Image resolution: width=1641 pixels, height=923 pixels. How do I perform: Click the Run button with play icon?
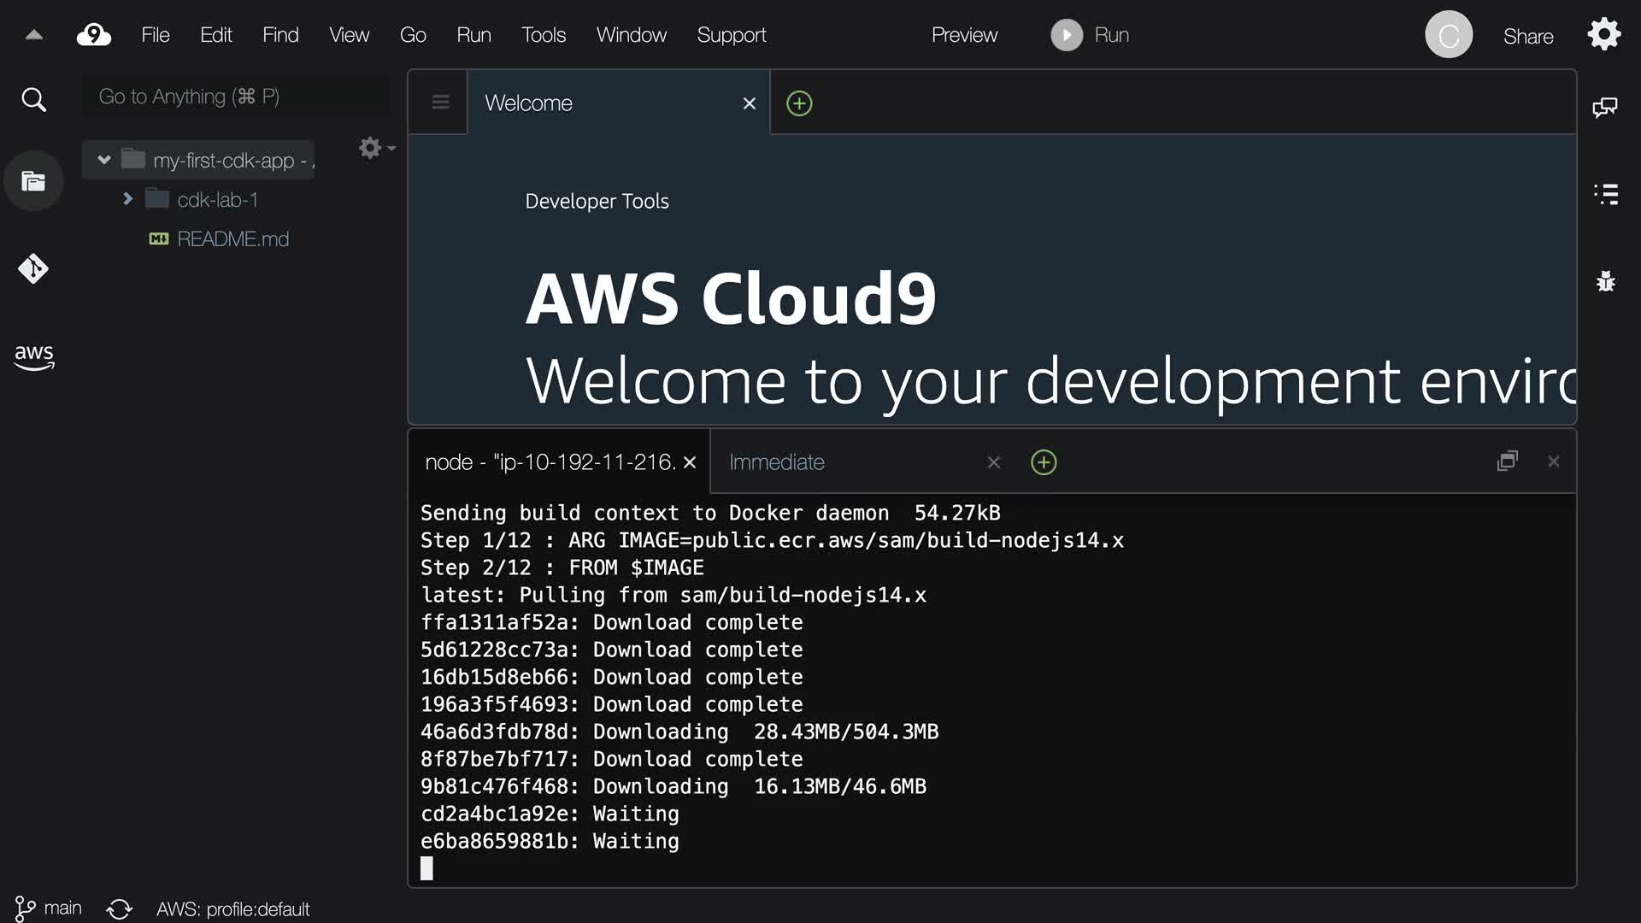tap(1091, 35)
